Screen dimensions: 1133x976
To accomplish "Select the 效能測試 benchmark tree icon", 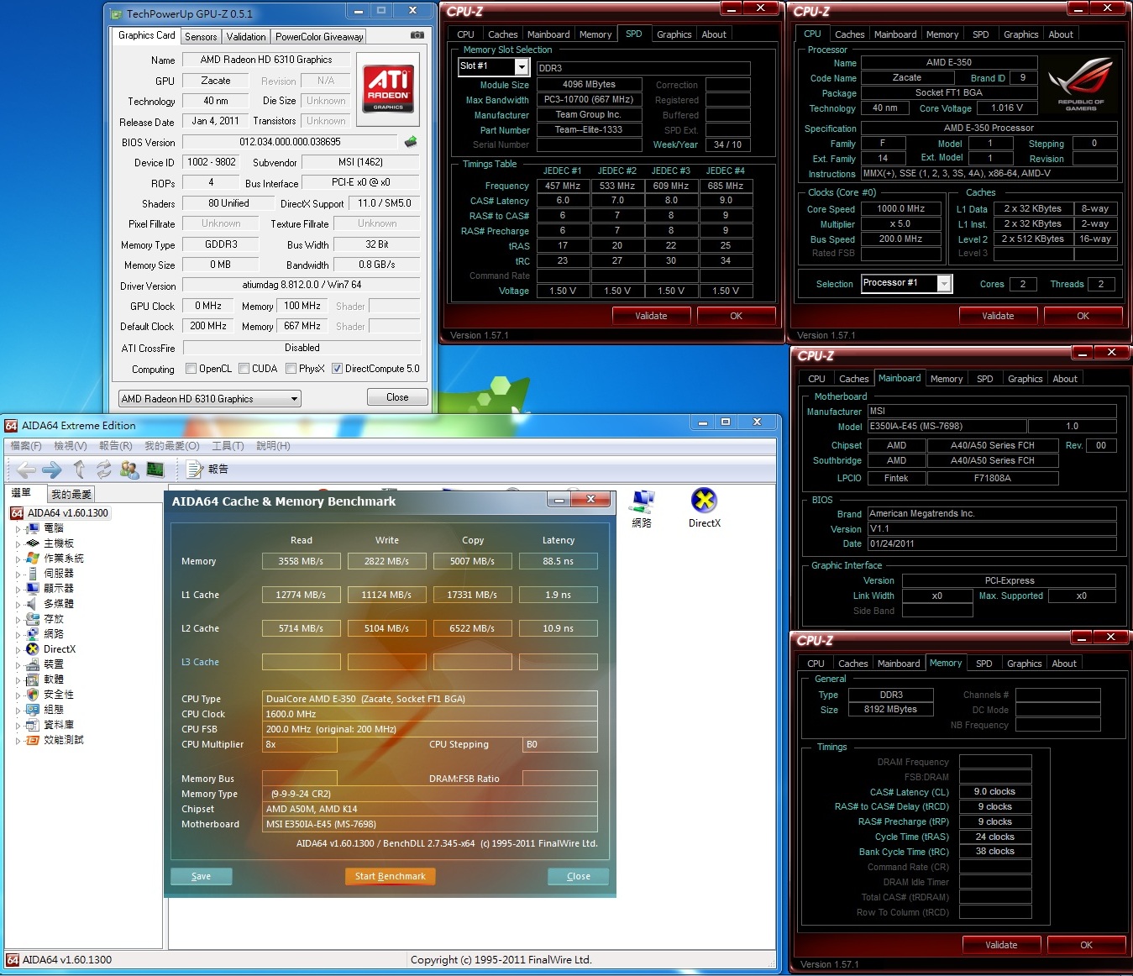I will point(33,740).
